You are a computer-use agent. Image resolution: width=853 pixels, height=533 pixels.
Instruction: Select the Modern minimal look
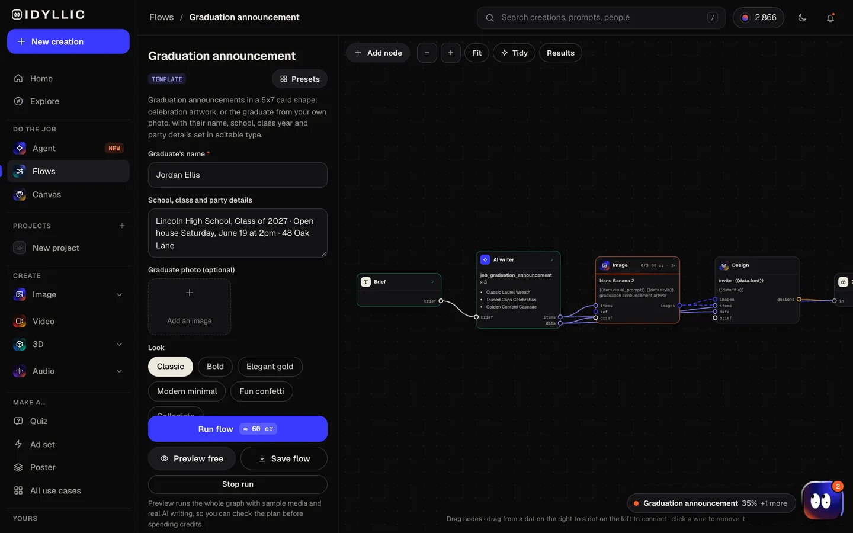point(187,391)
